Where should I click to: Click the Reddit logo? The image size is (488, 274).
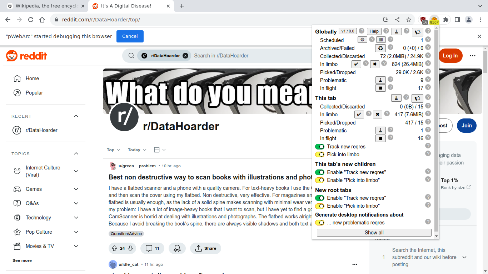pyautogui.click(x=27, y=56)
